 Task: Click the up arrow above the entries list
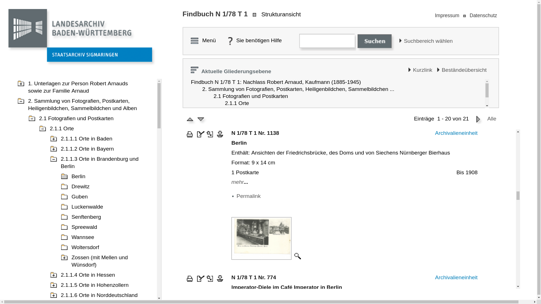click(190, 119)
